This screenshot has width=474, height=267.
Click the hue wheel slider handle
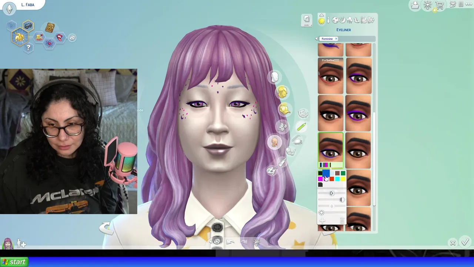pos(321,213)
